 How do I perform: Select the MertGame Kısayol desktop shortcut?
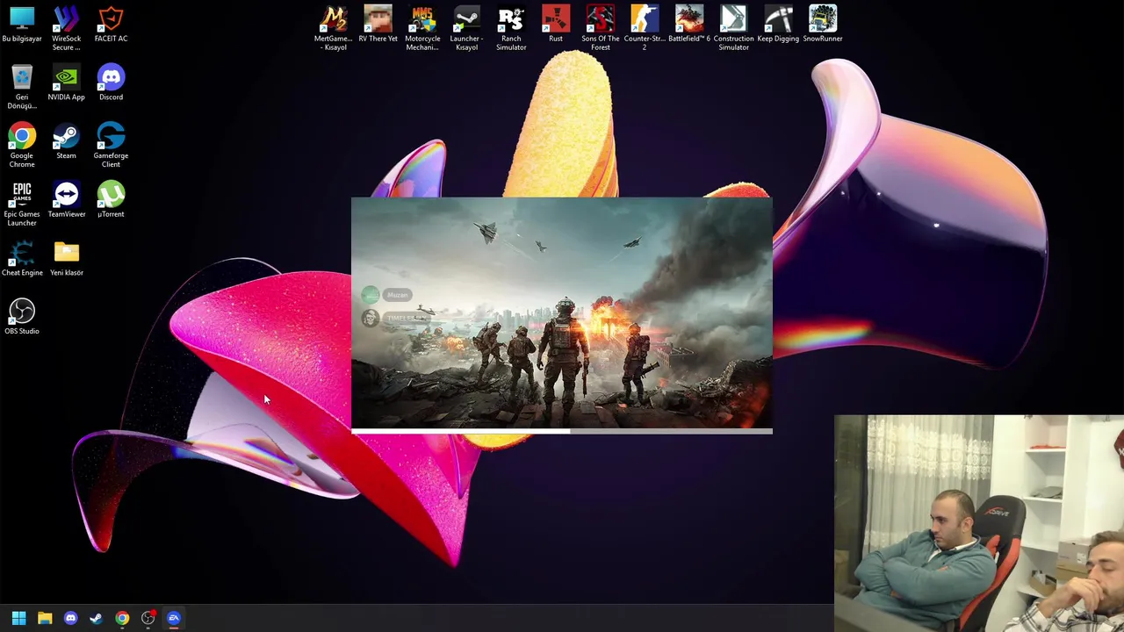(334, 28)
